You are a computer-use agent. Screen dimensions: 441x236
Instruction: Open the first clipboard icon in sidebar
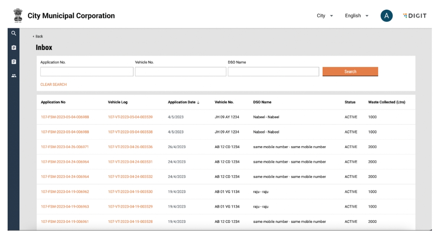click(x=14, y=48)
